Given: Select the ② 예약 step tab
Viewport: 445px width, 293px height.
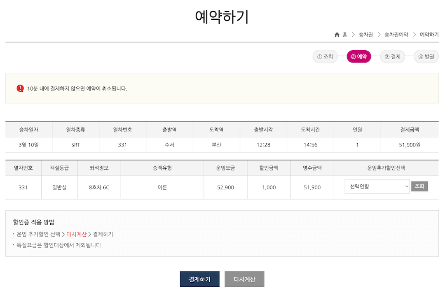Looking at the screenshot, I should (x=359, y=56).
